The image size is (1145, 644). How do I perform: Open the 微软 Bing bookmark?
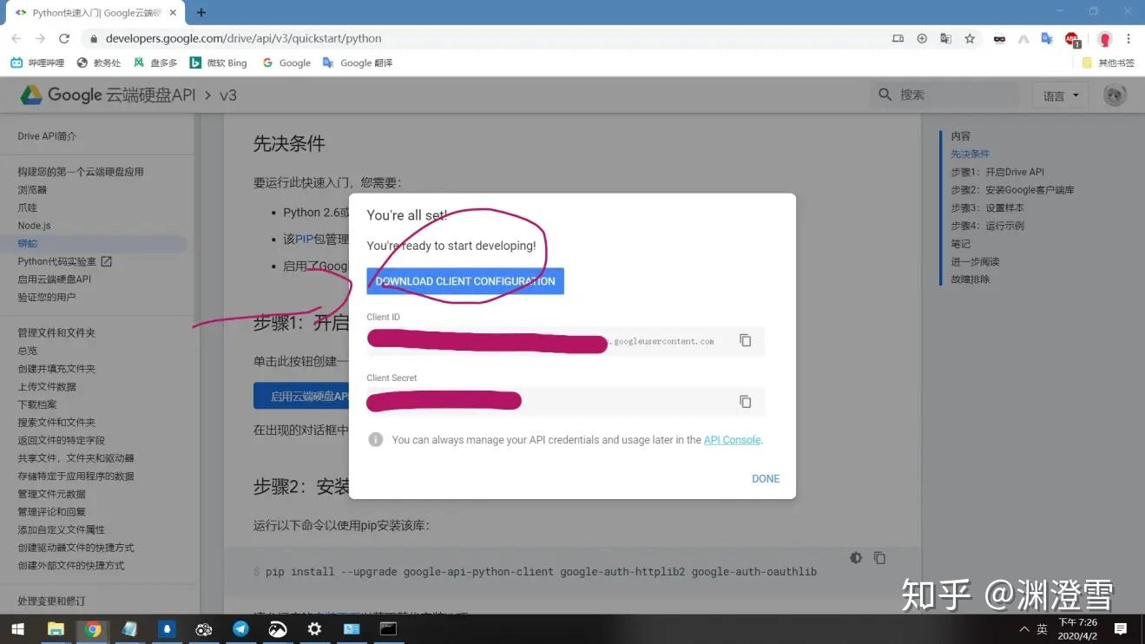coord(218,62)
